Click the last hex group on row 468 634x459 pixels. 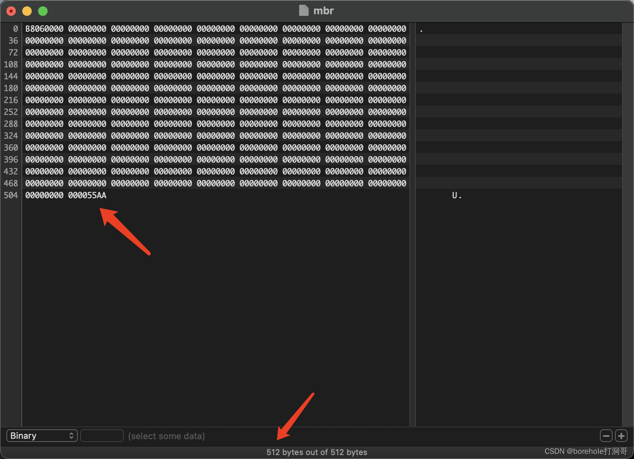coord(387,184)
